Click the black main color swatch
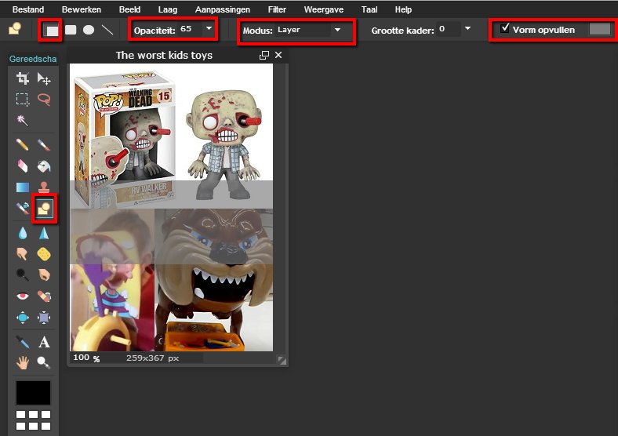 tap(33, 393)
